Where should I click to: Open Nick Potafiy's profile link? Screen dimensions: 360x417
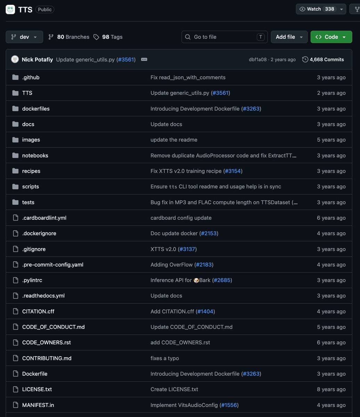click(37, 59)
